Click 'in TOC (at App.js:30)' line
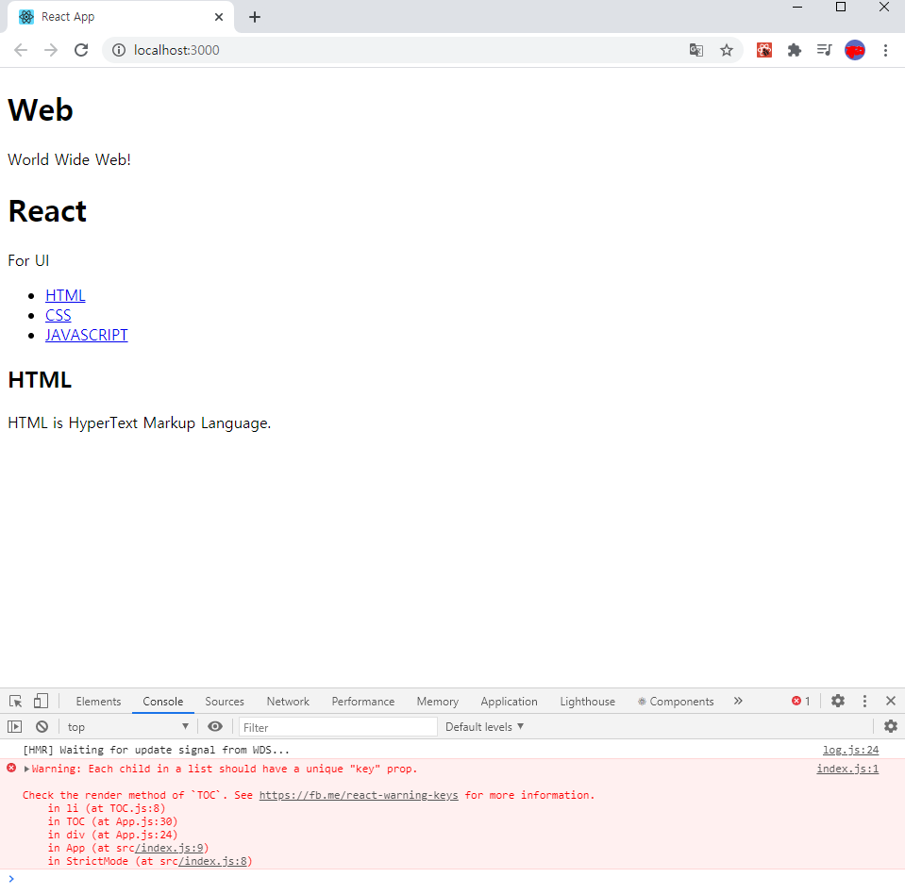This screenshot has width=905, height=894. point(112,821)
